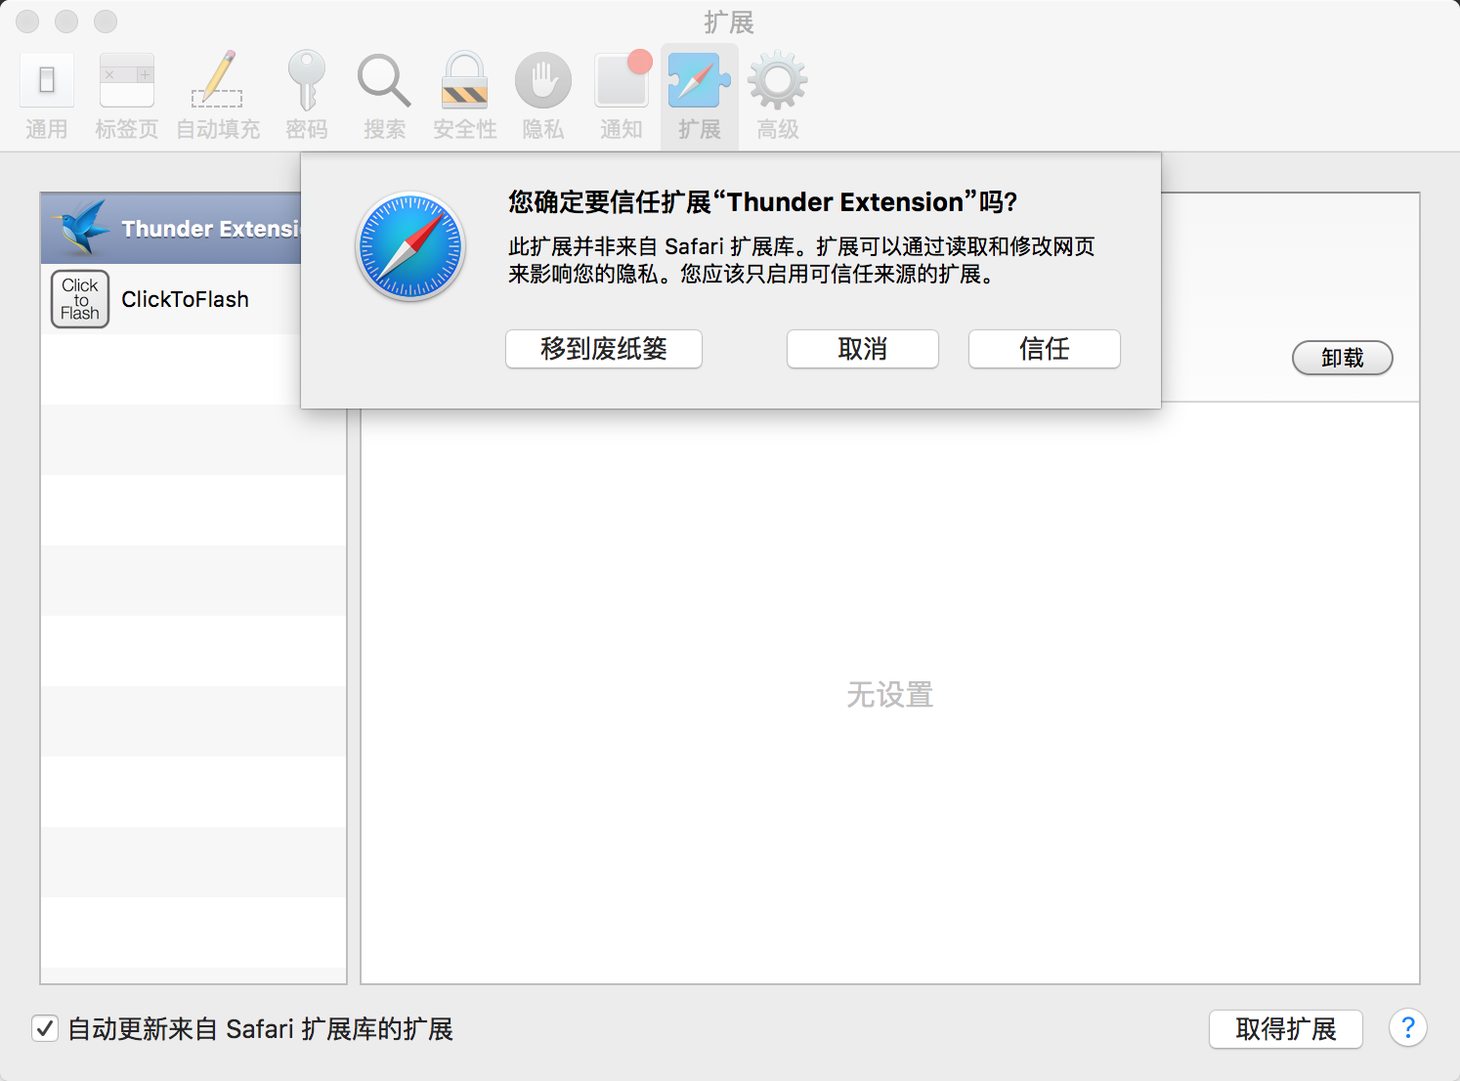This screenshot has width=1460, height=1081.
Task: Open the 通知 (Notifications) pane
Action: pos(622,96)
